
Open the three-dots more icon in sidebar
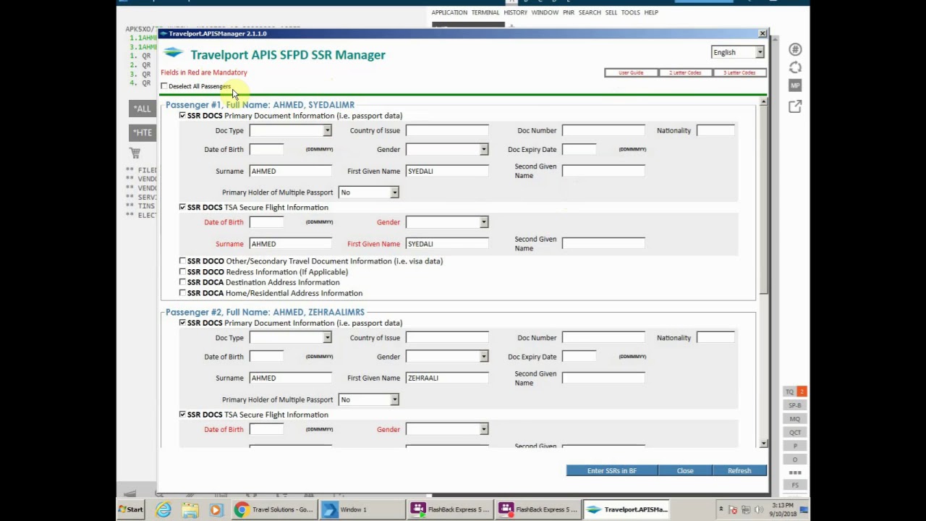tap(795, 473)
